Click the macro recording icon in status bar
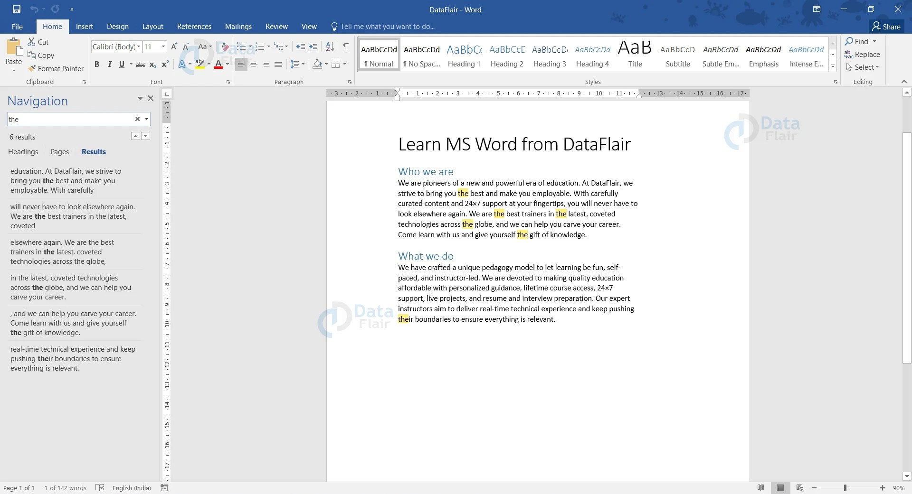 coord(164,488)
